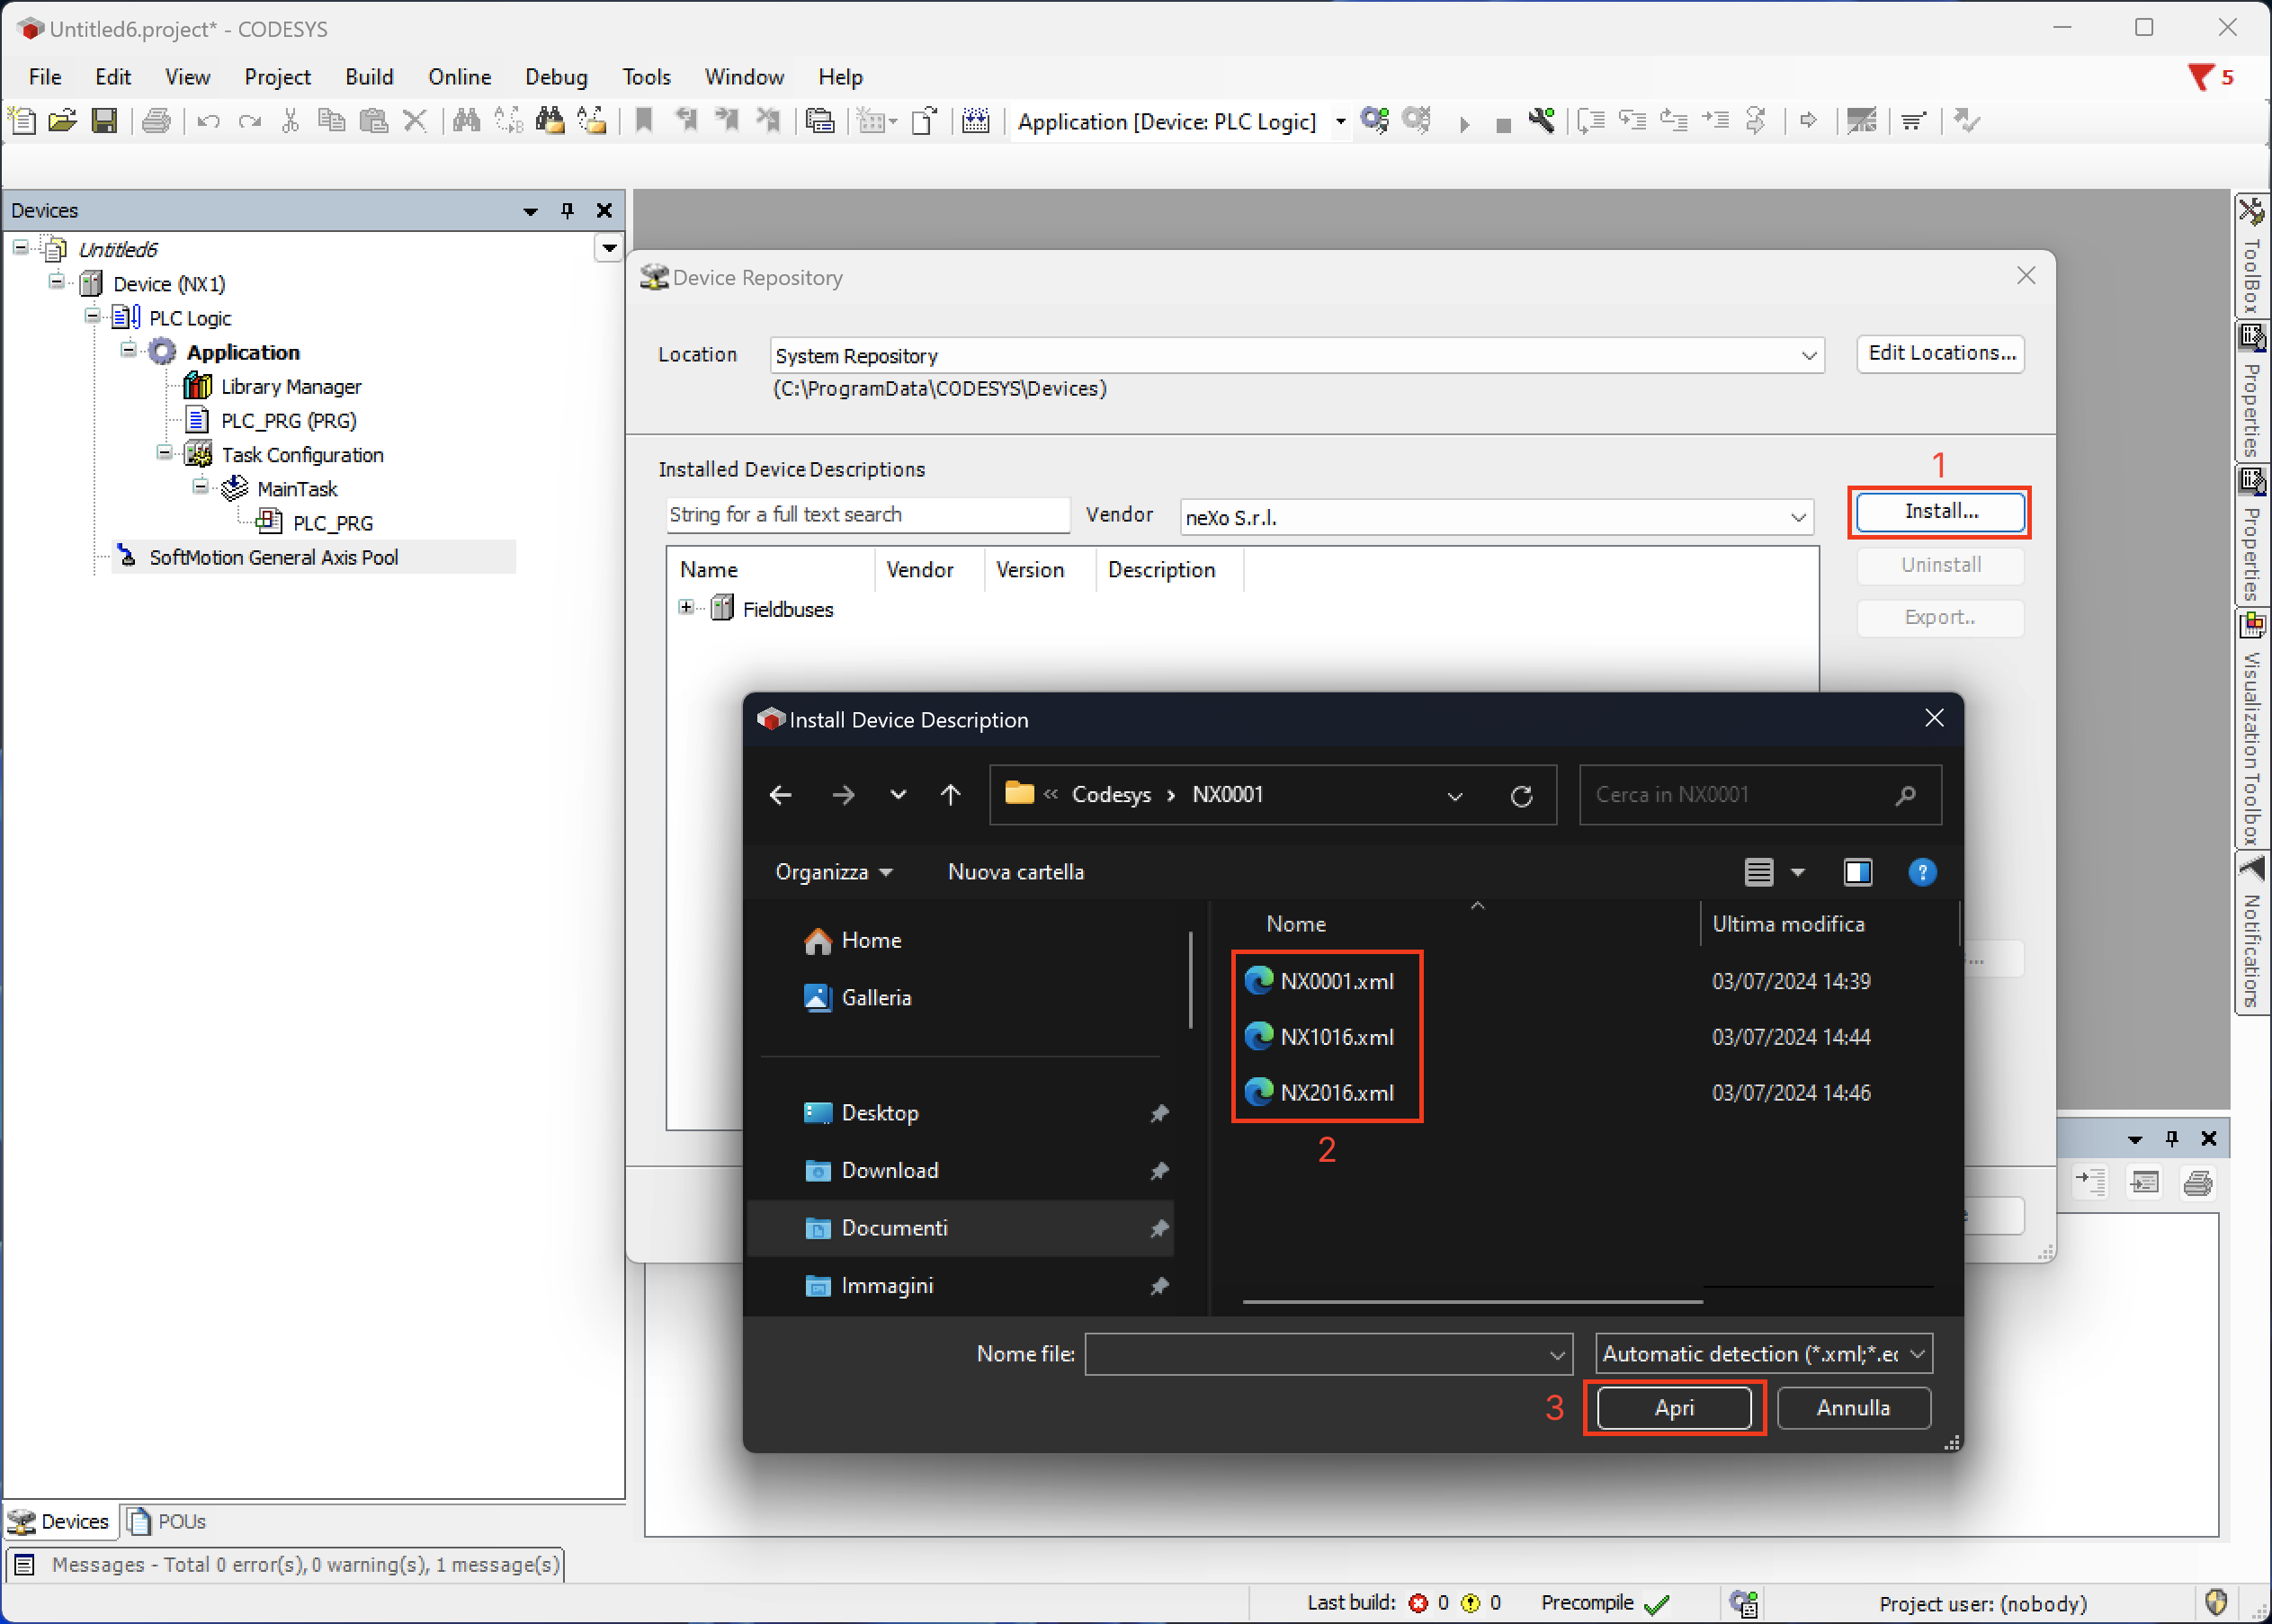Click the full text search field
Screen dimensions: 2272x1624
click(867, 515)
